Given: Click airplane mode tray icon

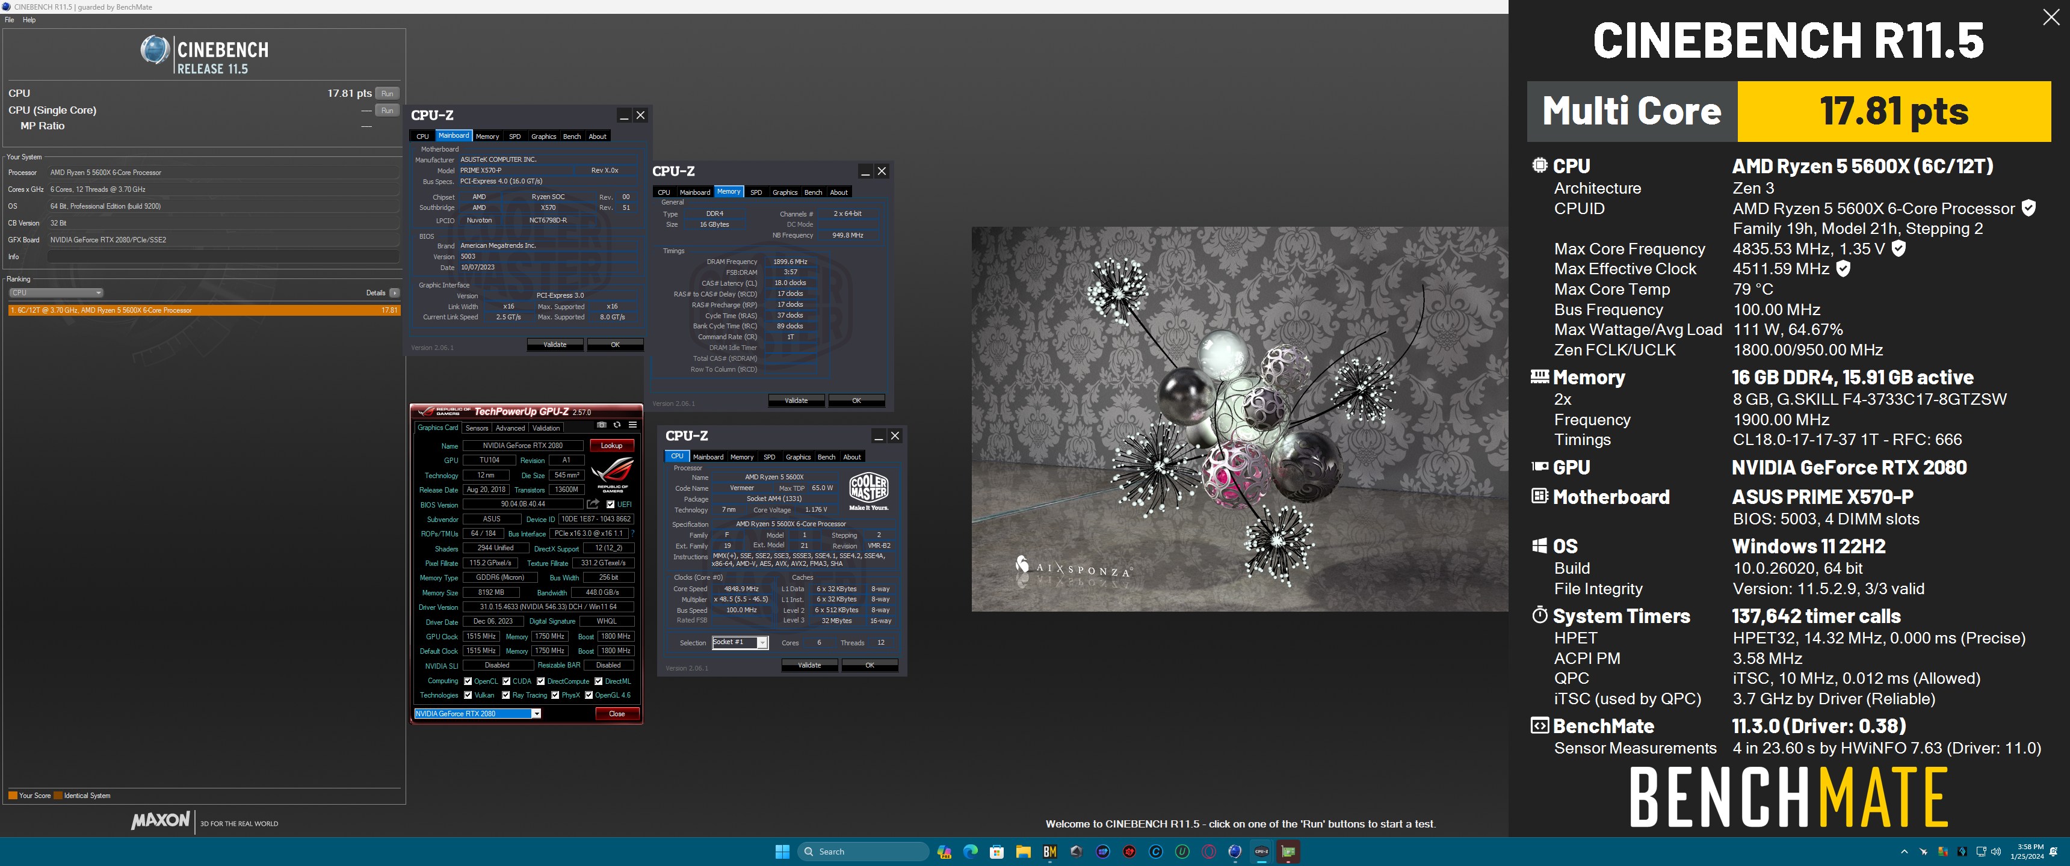Looking at the screenshot, I should coord(1923,852).
